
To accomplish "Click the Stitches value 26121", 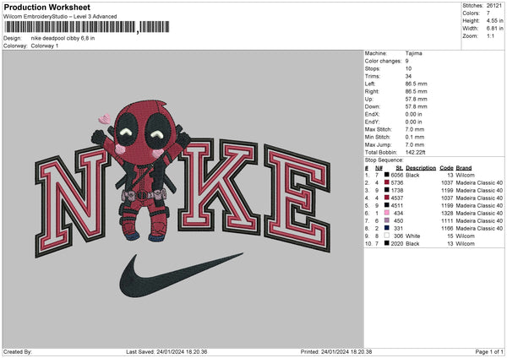I will [x=494, y=6].
